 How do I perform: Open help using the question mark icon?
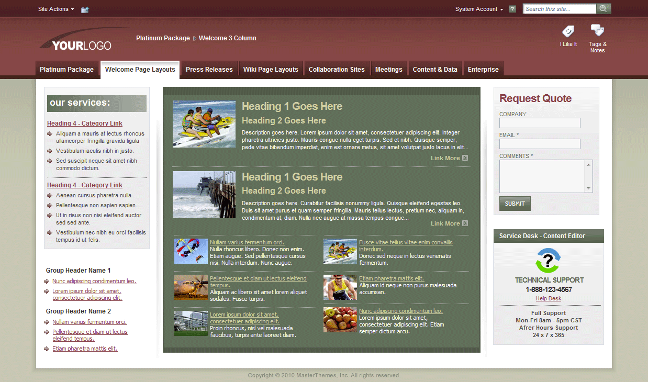coord(512,8)
